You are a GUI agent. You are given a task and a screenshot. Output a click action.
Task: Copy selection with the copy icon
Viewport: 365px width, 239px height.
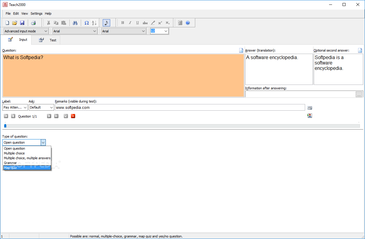tap(56, 23)
